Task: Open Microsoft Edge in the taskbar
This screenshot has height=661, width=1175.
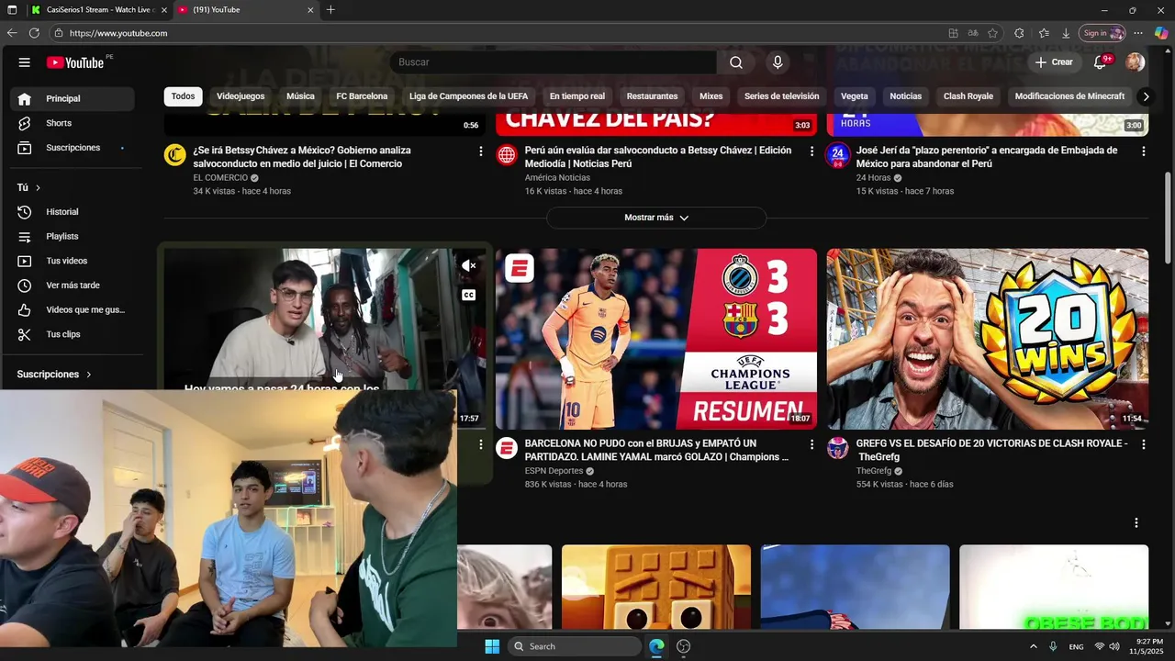Action: tap(656, 646)
